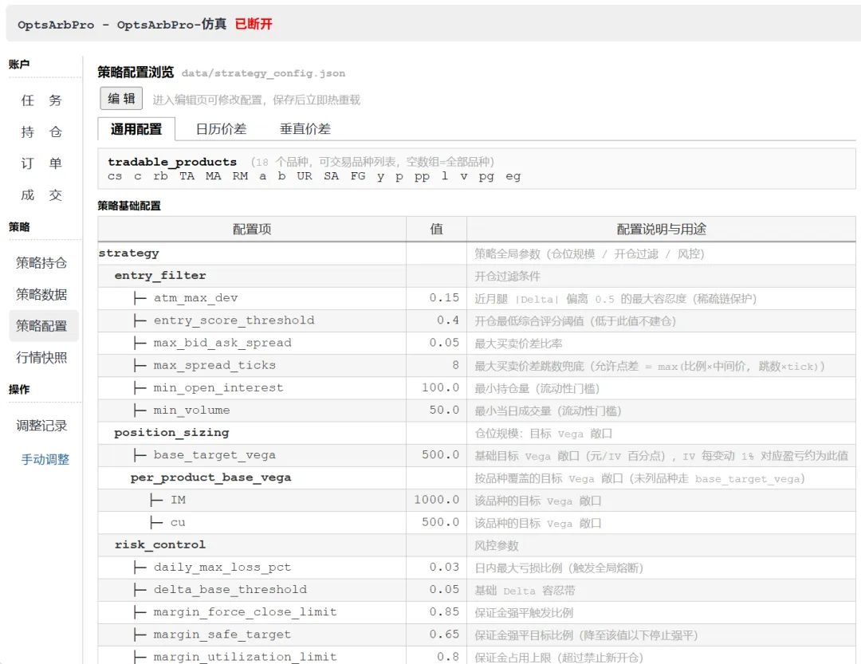The height and width of the screenshot is (664, 861).
Task: Click the max_spread_ticks config item
Action: coord(214,365)
